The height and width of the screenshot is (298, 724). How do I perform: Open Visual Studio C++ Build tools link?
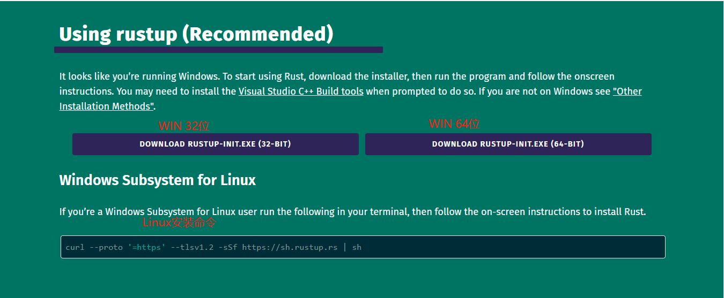(x=301, y=91)
